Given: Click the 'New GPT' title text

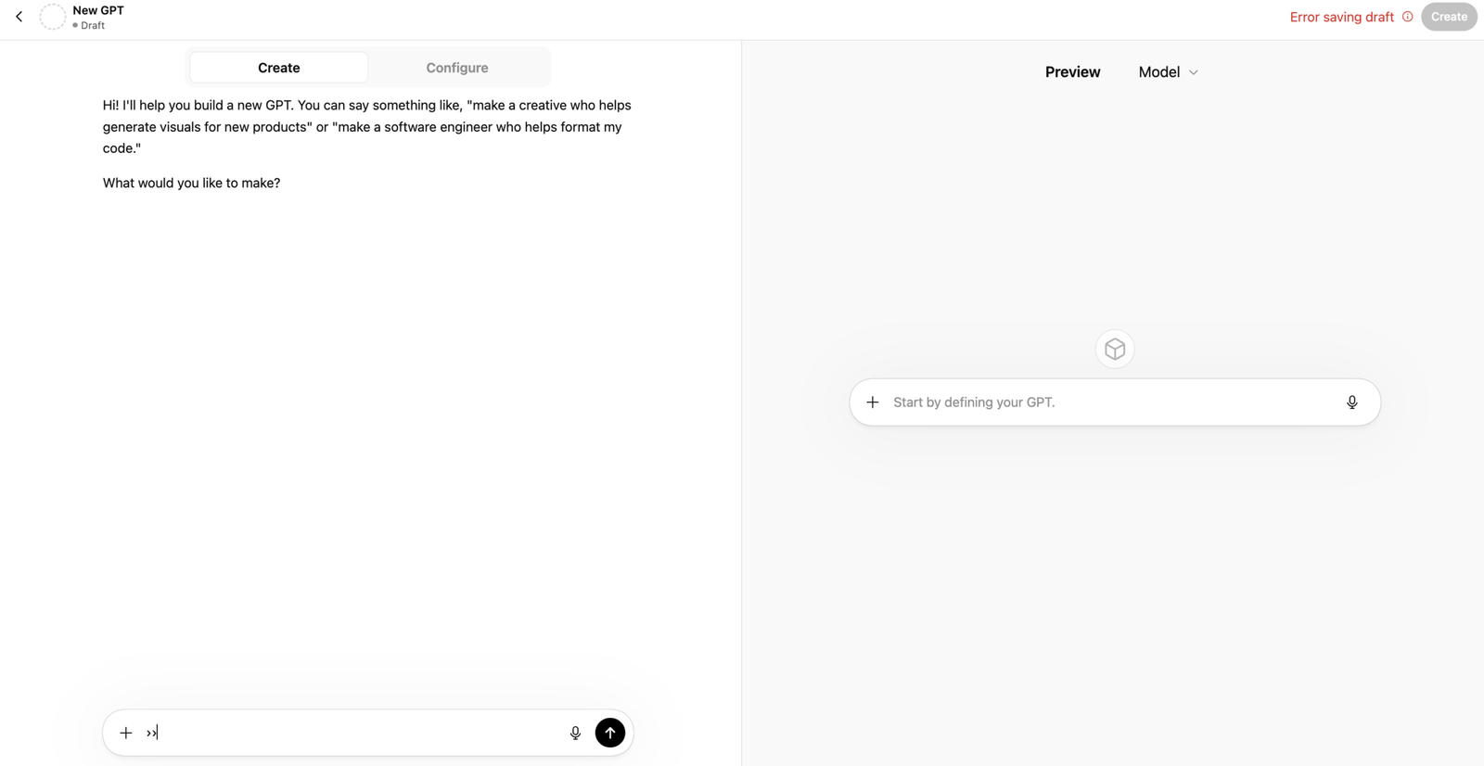Looking at the screenshot, I should point(98,10).
